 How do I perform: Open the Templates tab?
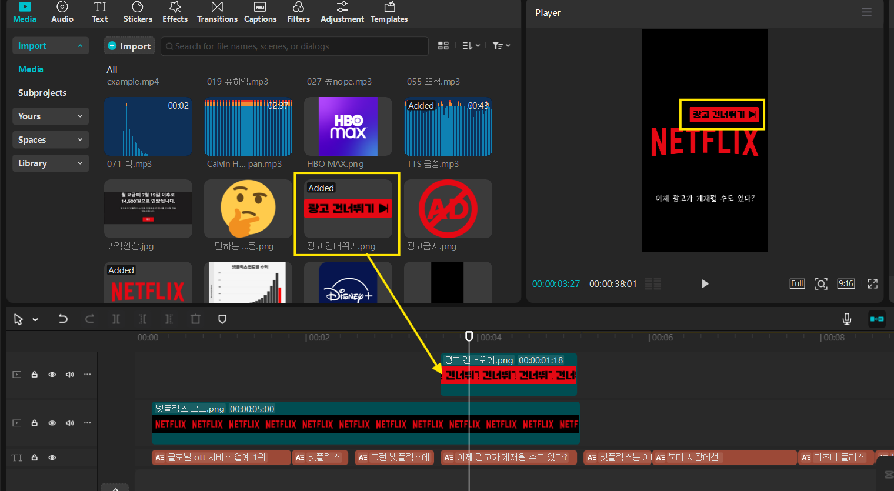tap(389, 12)
